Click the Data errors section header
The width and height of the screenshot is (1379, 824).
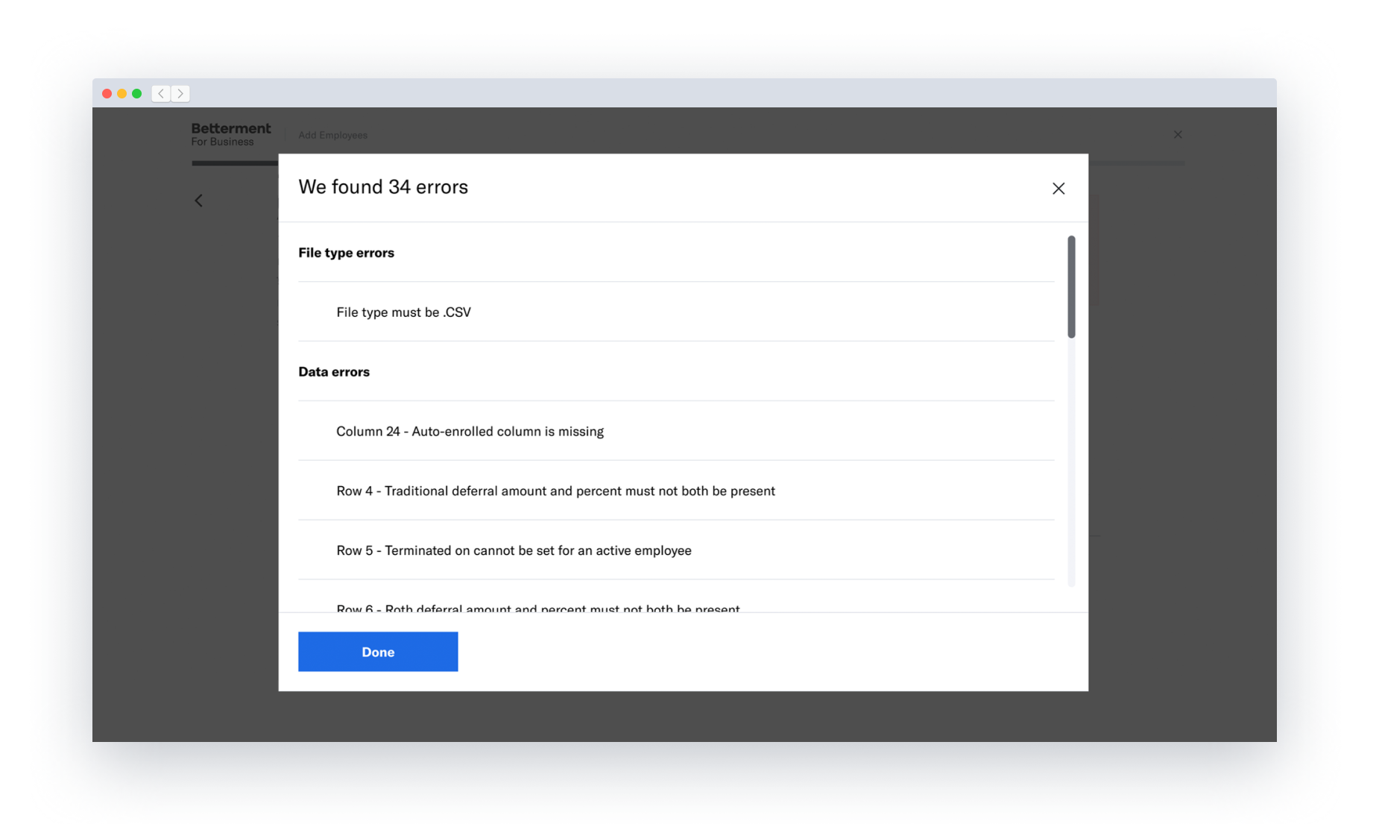tap(333, 371)
